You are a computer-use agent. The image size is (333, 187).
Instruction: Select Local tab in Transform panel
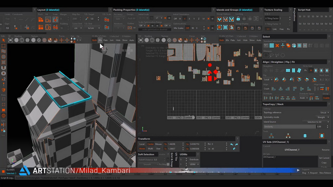pyautogui.click(x=142, y=144)
